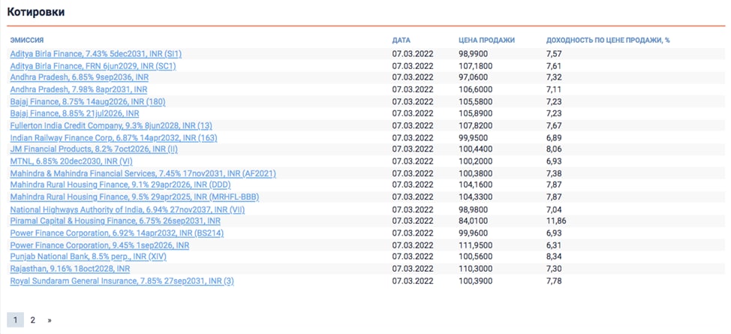Click the ЦЕНА ПРОДАЖИ column header
The image size is (731, 334).
point(487,41)
